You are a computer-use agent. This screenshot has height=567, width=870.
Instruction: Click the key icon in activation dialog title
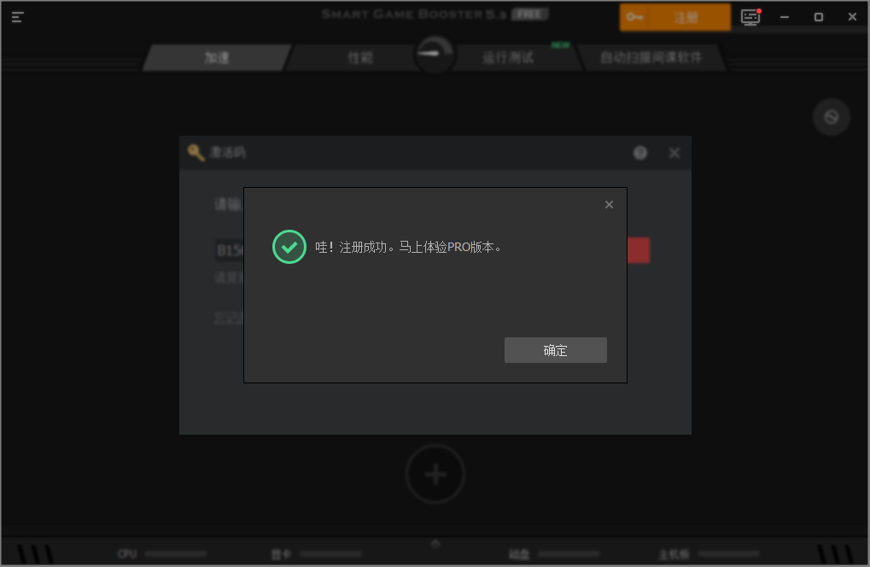[196, 153]
